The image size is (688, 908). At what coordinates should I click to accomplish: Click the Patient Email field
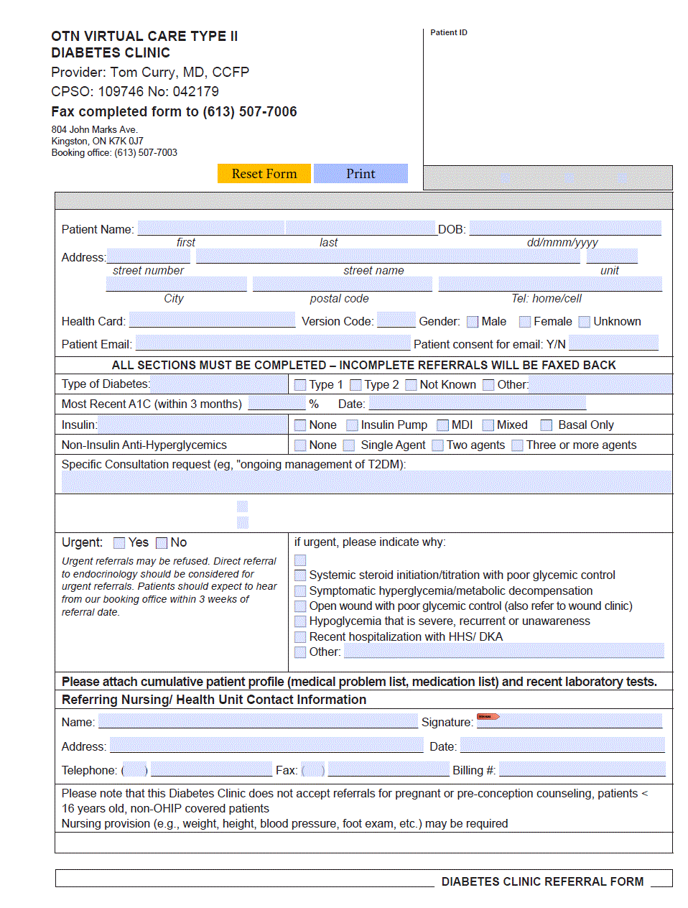point(273,343)
